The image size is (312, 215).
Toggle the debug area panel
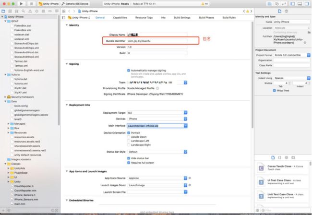(300, 4)
